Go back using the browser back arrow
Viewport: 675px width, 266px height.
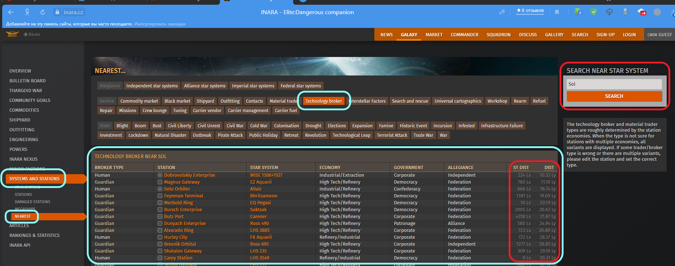pos(11,12)
